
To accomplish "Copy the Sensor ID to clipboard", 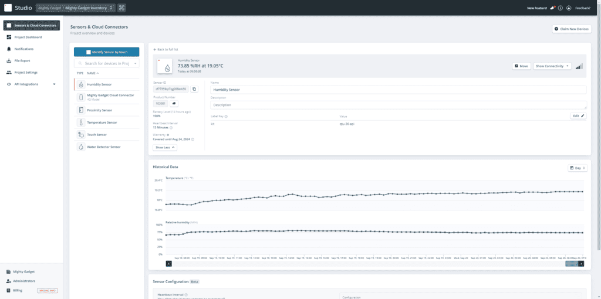I will [195, 89].
